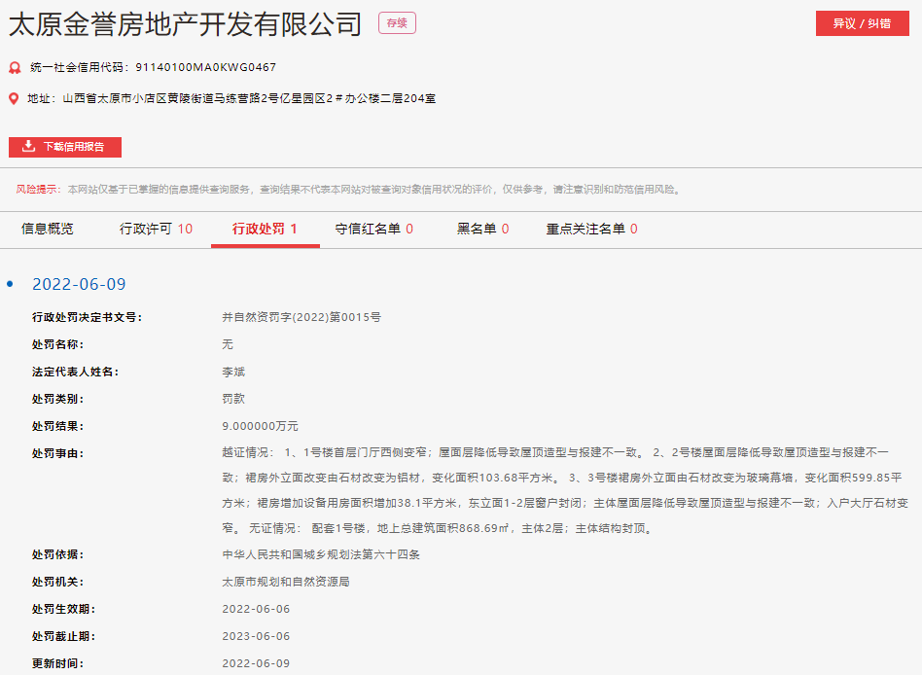
Task: Switch to the 信息概览 tab
Action: tap(48, 229)
